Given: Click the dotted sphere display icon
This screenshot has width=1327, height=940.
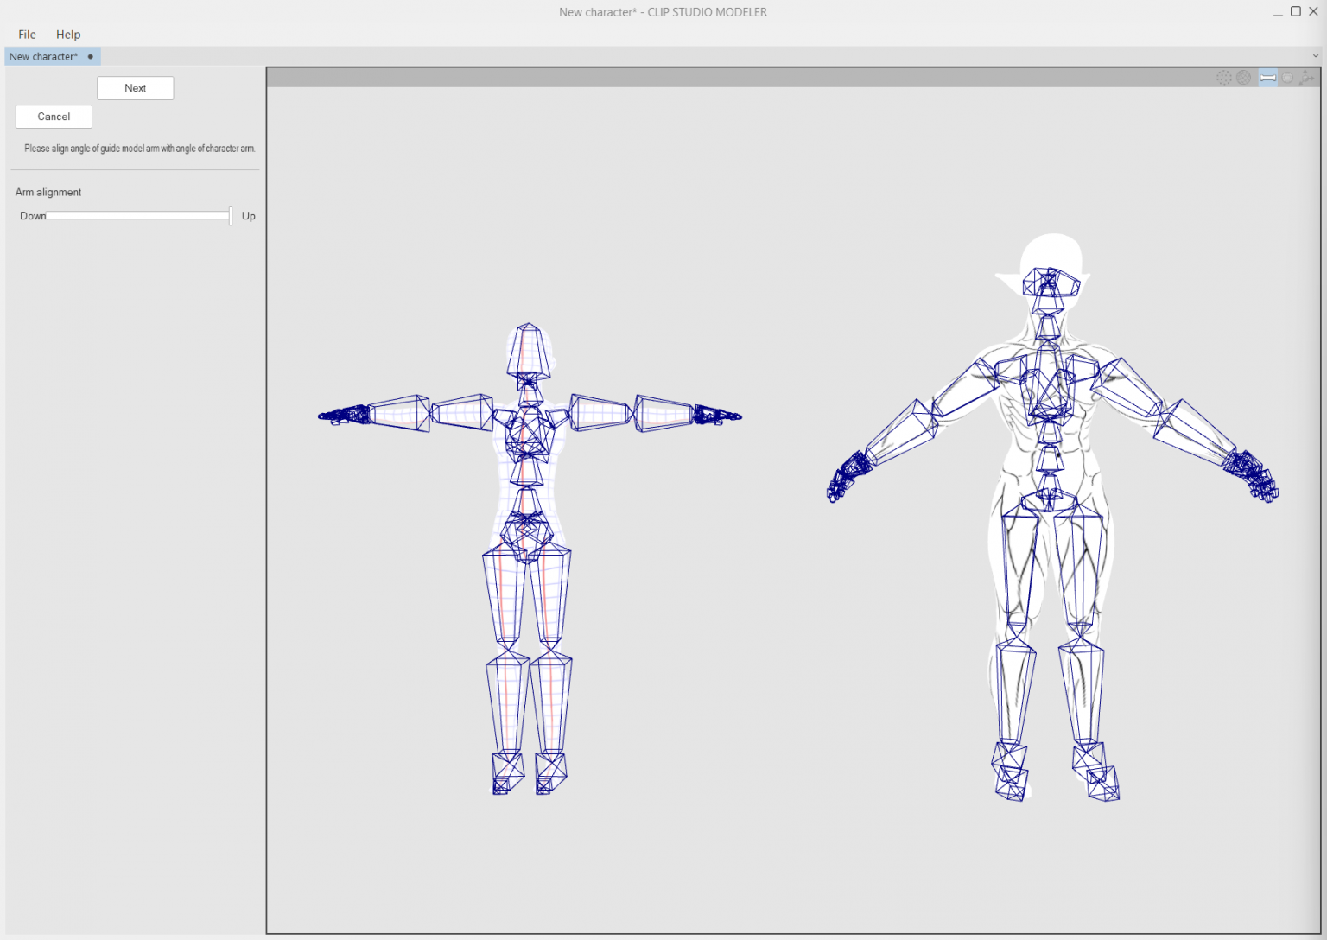Looking at the screenshot, I should point(1223,78).
